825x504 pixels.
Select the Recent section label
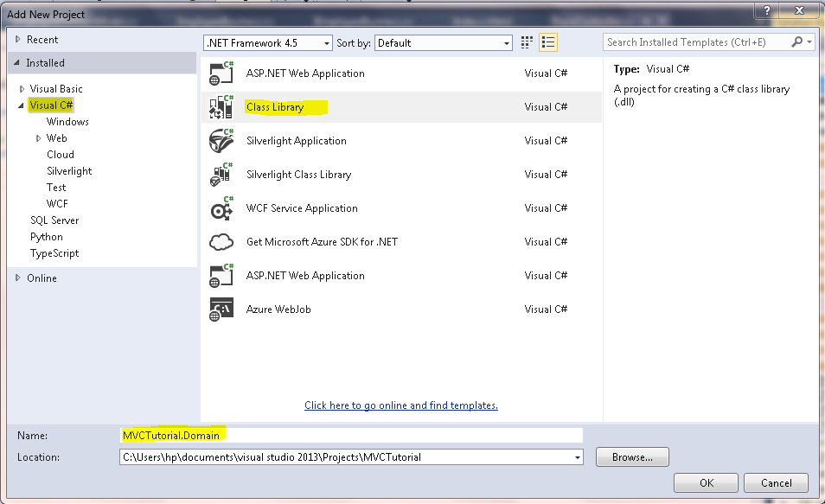click(42, 40)
